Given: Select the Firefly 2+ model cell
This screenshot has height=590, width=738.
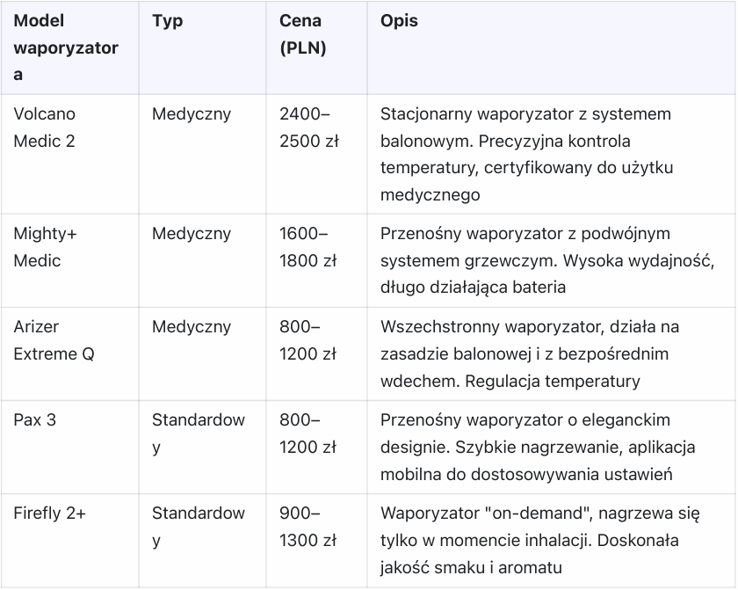Looking at the screenshot, I should point(49,514).
